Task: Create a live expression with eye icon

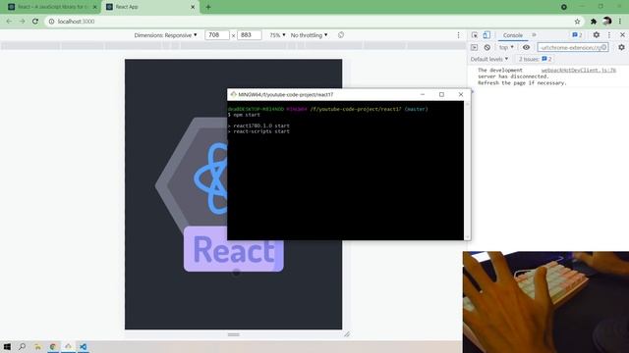Action: 526,47
